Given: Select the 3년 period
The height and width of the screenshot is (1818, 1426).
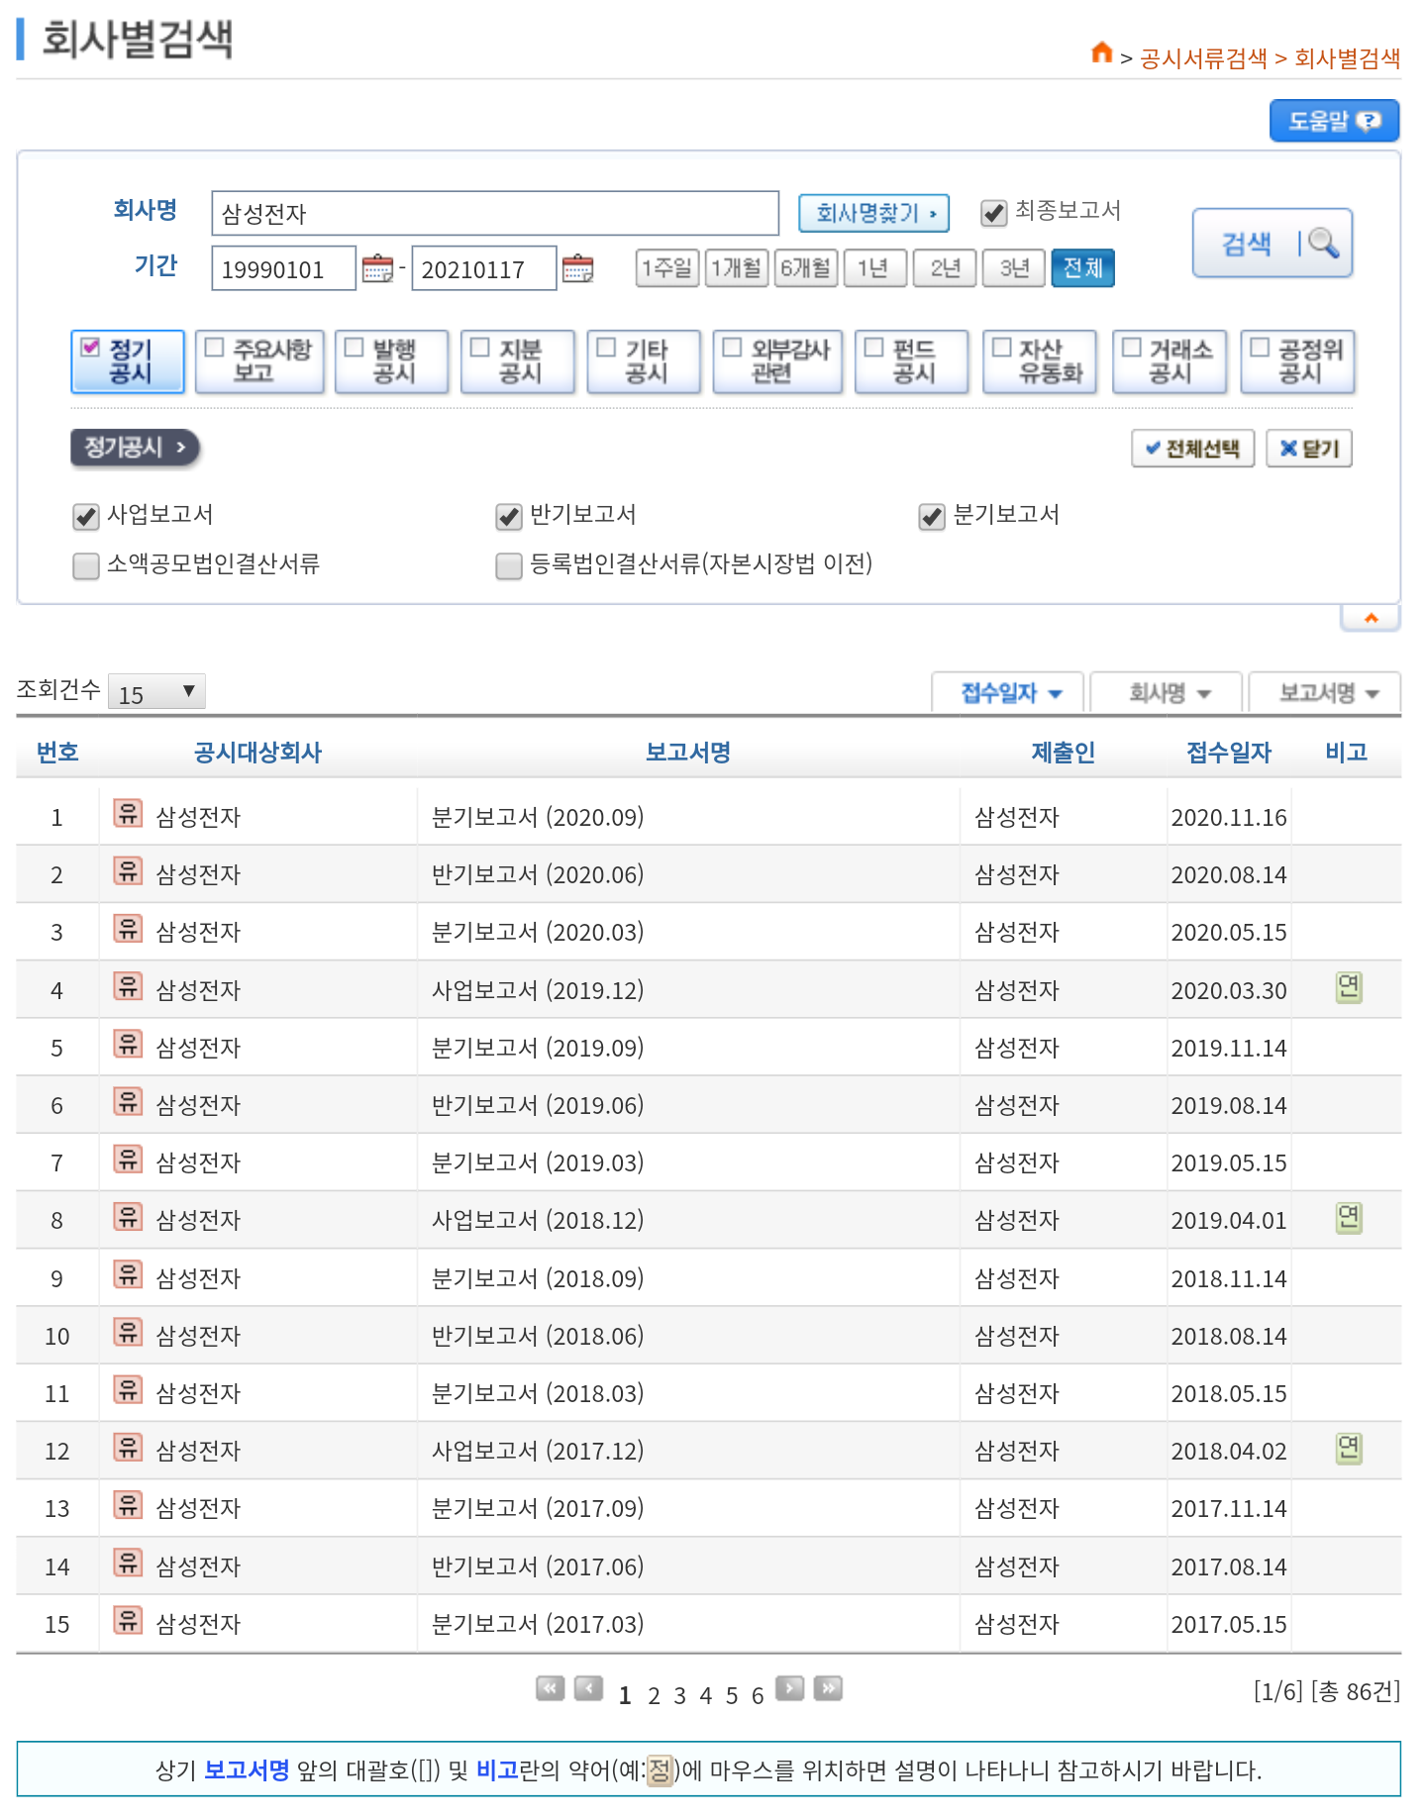Looking at the screenshot, I should [x=1014, y=268].
